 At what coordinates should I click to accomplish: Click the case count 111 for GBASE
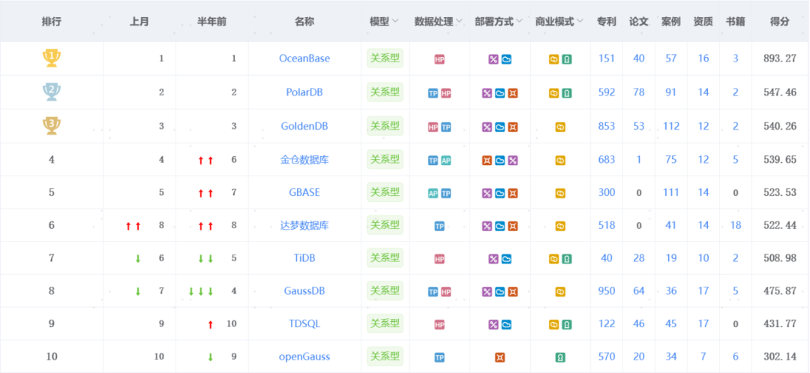[671, 192]
